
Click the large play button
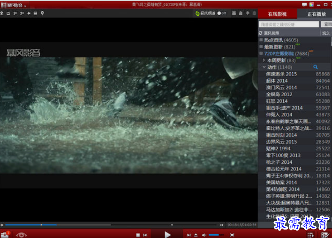pos(167,234)
